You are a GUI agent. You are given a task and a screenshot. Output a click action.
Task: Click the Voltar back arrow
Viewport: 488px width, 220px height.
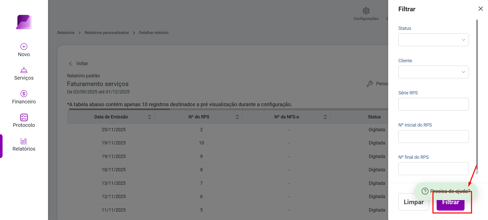pyautogui.click(x=70, y=64)
